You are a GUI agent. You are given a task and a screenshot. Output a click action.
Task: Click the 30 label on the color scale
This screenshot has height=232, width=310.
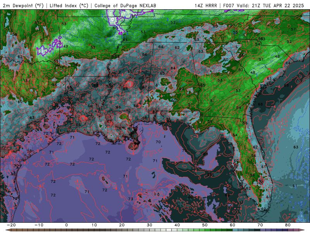coord(150,225)
